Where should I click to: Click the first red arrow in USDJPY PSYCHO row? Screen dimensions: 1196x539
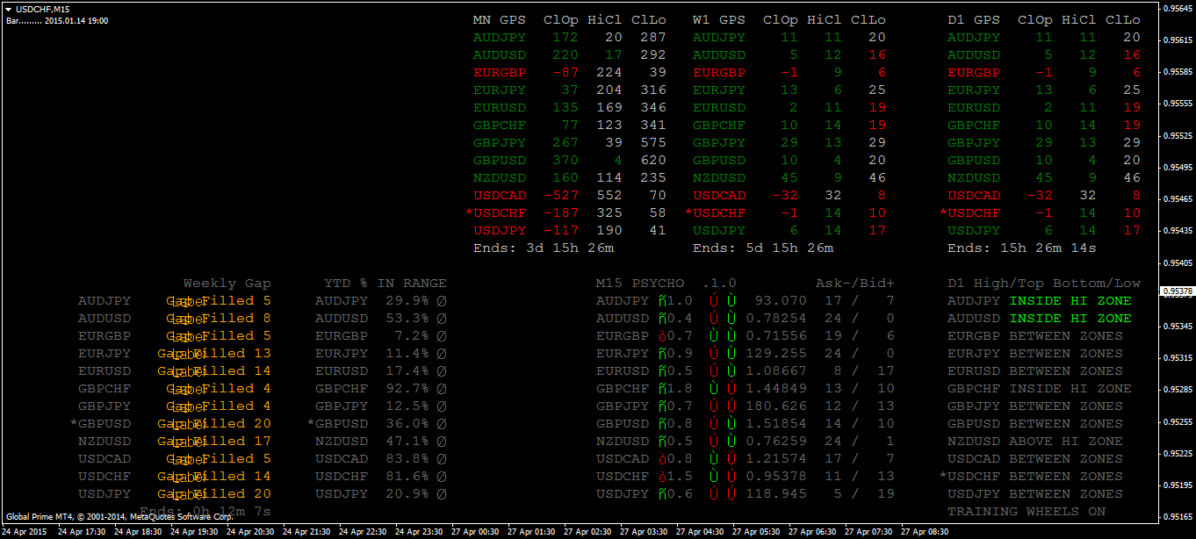coord(715,493)
